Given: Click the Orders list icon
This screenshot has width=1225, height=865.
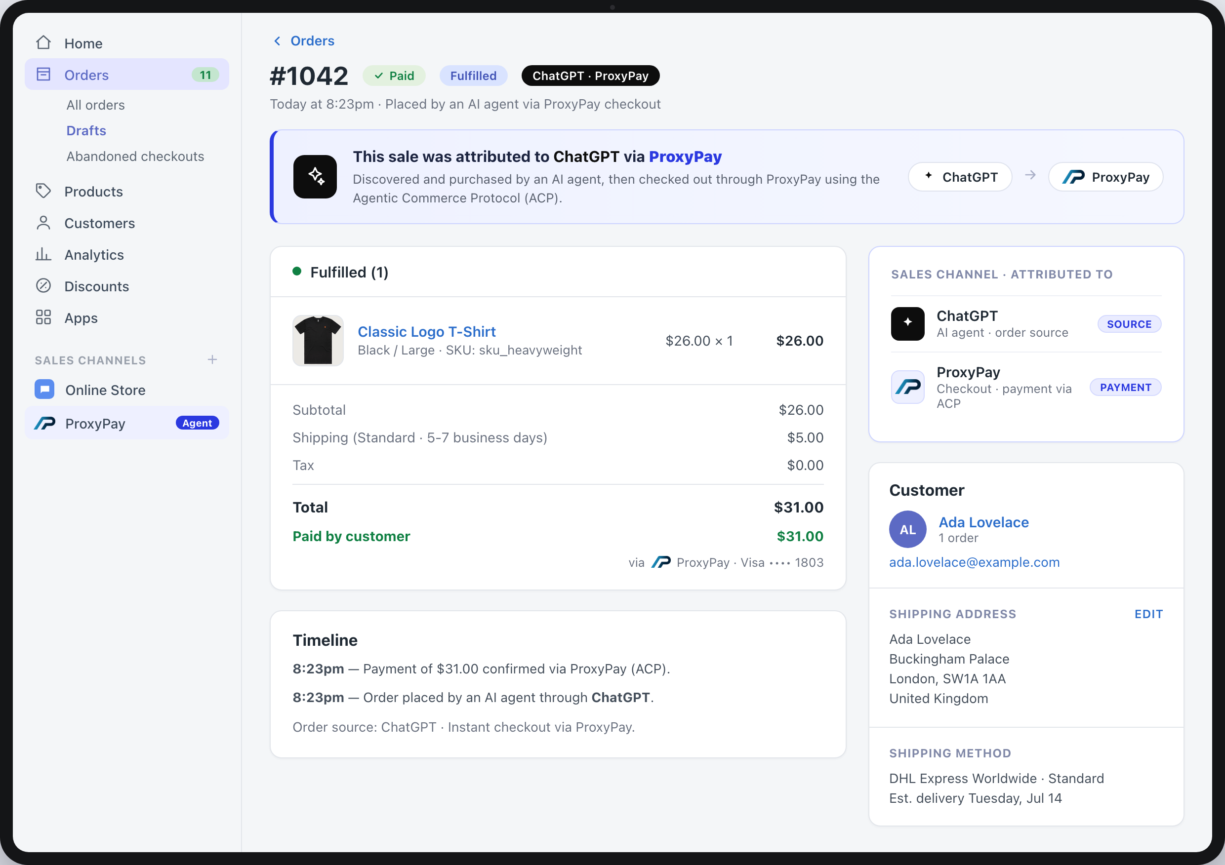Looking at the screenshot, I should pos(43,75).
